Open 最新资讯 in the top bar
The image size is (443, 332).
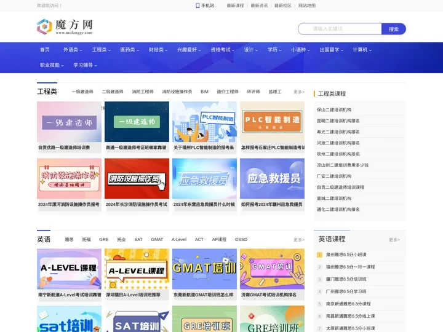[259, 6]
